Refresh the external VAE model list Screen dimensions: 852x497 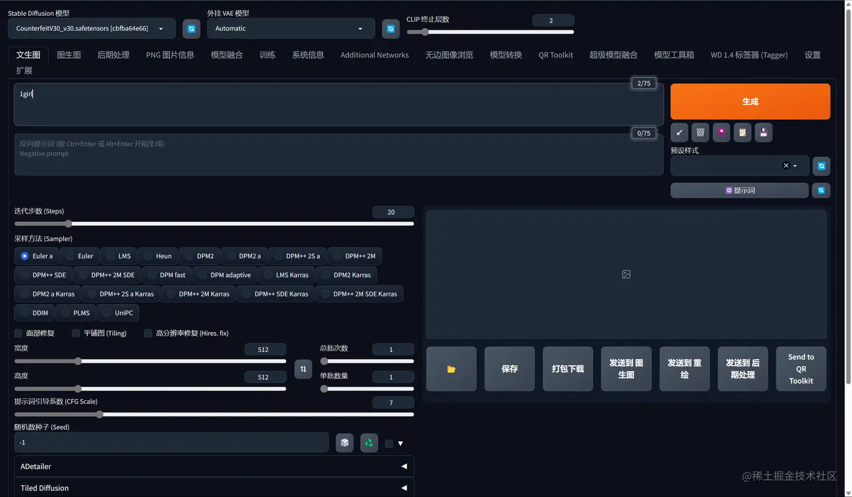390,28
